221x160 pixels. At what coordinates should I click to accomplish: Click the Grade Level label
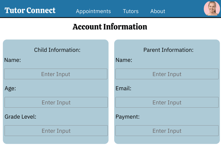(20, 117)
